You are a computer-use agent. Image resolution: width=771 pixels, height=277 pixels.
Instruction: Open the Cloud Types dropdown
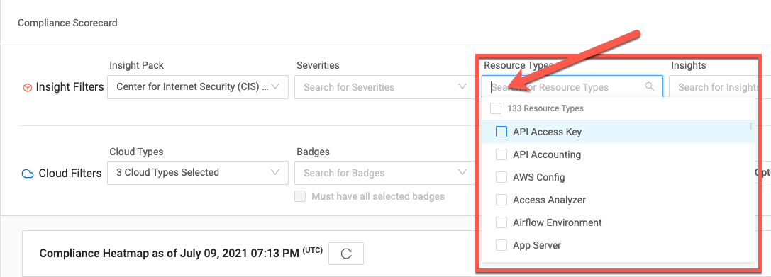tap(198, 172)
